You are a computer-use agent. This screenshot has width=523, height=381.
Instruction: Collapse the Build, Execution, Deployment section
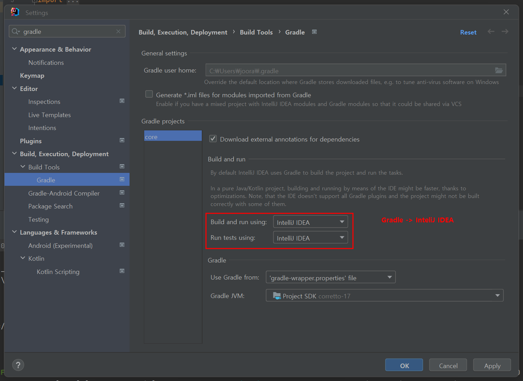pyautogui.click(x=14, y=153)
